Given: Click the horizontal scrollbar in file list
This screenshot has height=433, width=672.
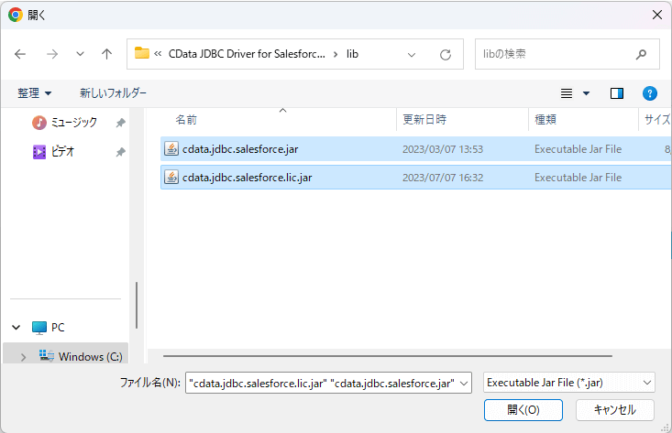Looking at the screenshot, I should (388, 356).
